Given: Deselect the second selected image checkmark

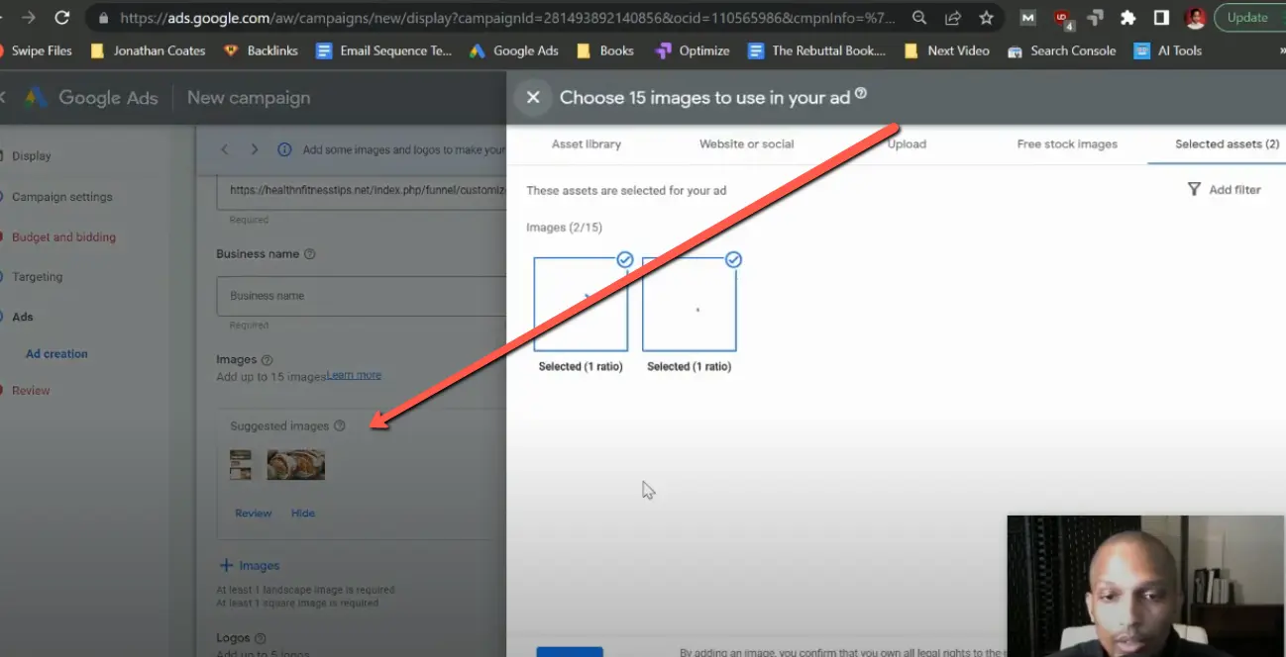Looking at the screenshot, I should tap(733, 259).
